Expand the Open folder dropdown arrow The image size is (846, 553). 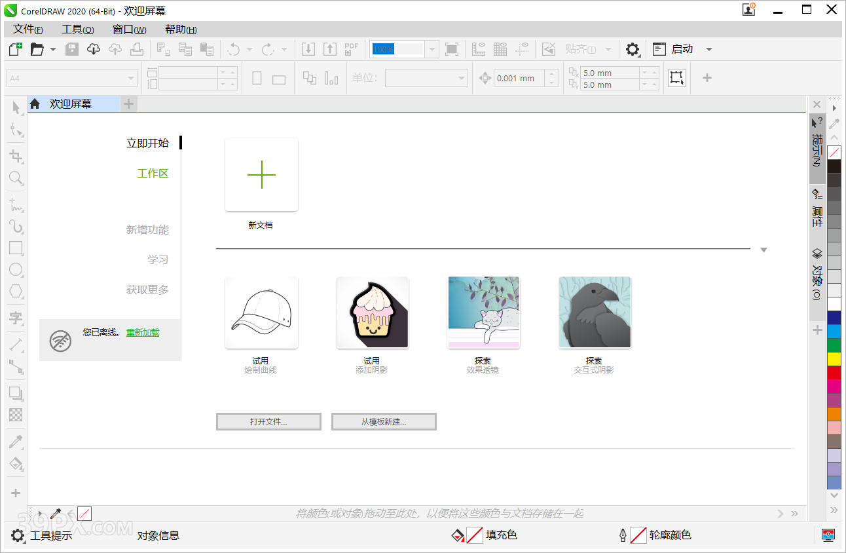click(x=53, y=49)
